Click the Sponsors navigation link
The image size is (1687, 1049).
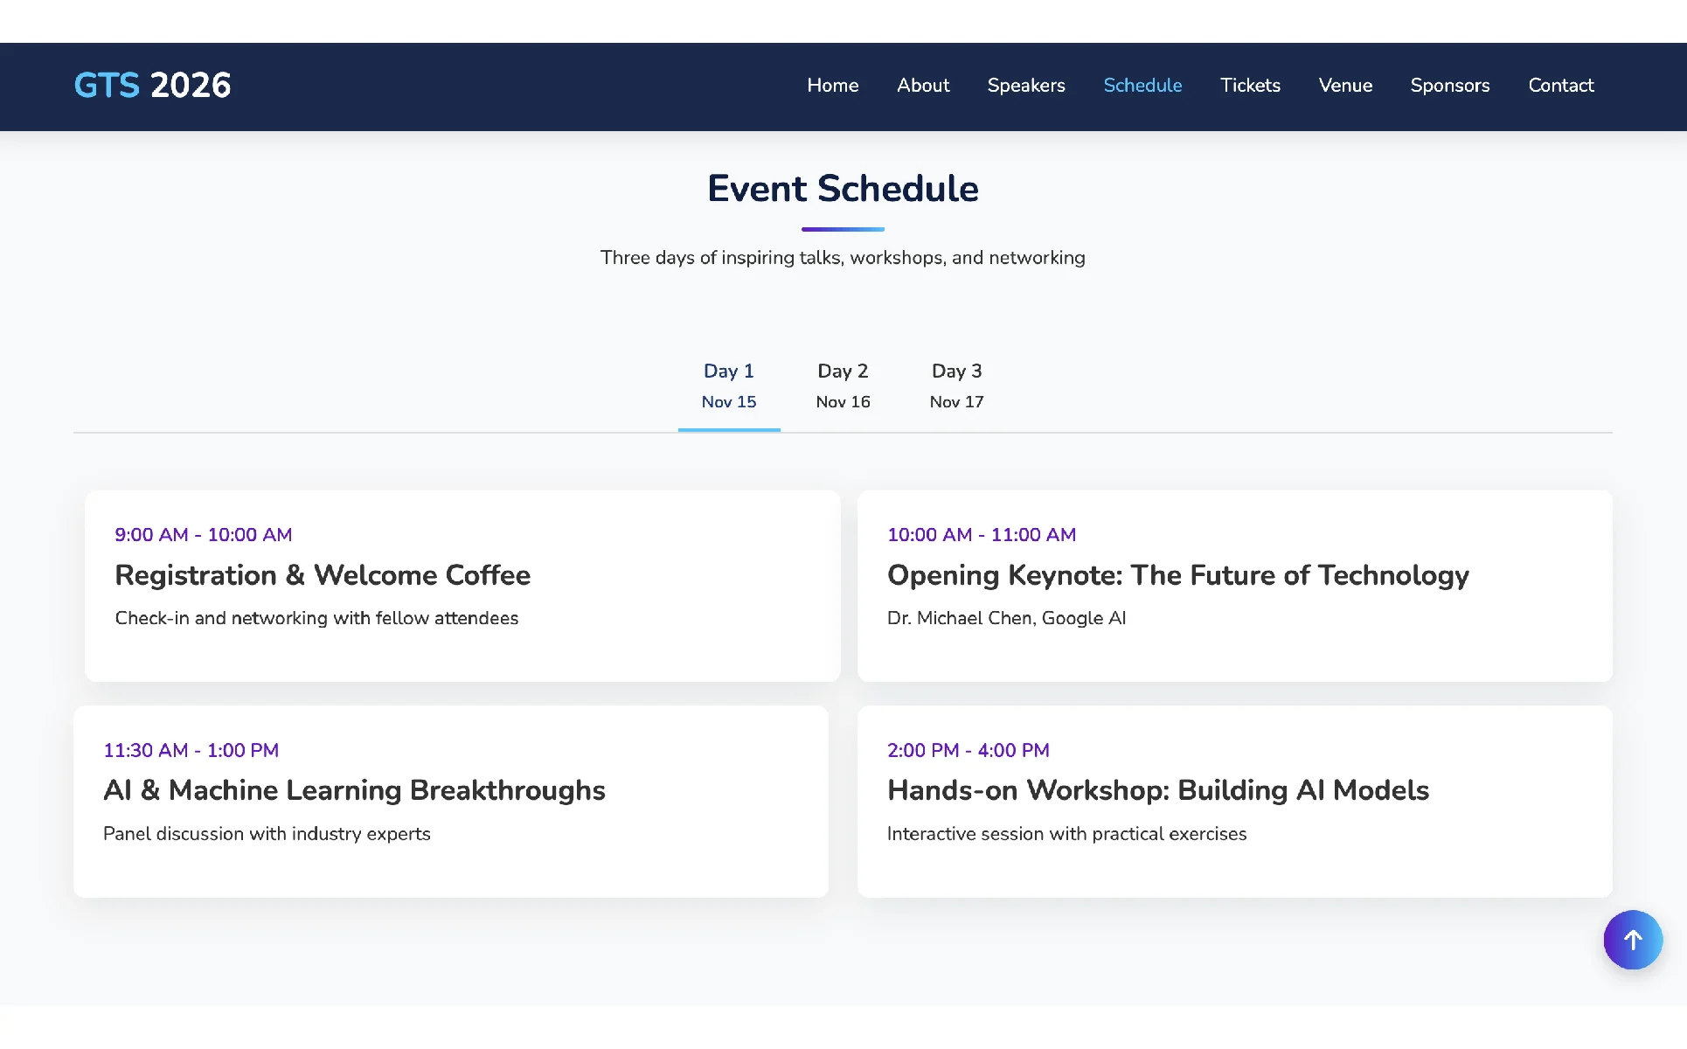1449,86
